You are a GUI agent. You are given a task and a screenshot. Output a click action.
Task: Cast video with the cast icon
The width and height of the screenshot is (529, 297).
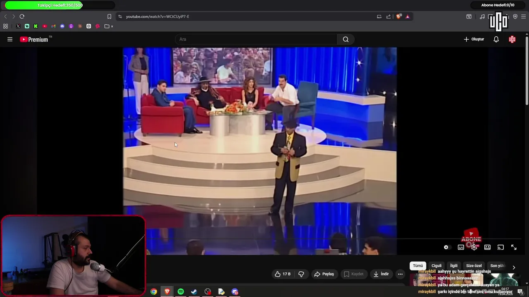500,247
